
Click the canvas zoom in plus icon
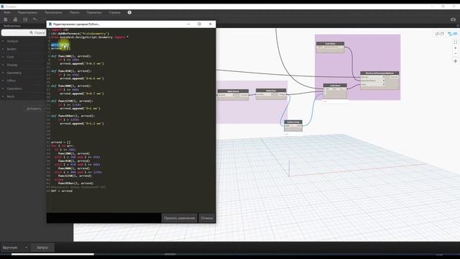(x=455, y=48)
